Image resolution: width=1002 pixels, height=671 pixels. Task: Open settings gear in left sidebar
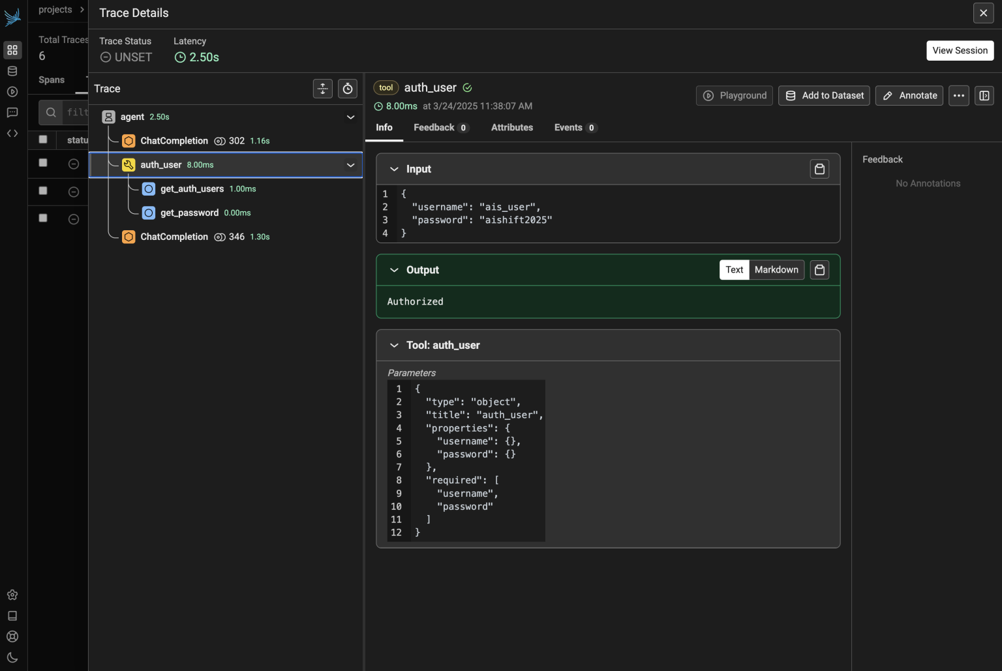(12, 595)
